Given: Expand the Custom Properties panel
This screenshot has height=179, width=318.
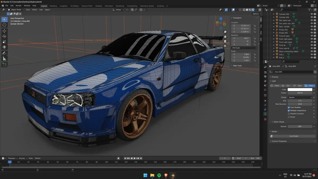Looking at the screenshot, I should point(279,141).
